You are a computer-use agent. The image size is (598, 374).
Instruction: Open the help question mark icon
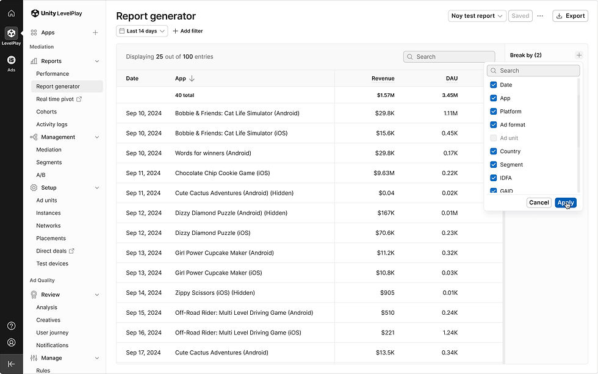12,326
